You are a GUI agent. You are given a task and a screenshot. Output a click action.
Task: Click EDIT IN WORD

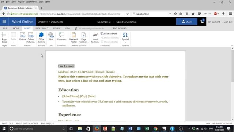click(x=120, y=28)
